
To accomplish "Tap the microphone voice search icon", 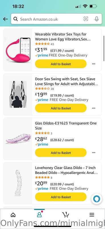I will 96,19.
